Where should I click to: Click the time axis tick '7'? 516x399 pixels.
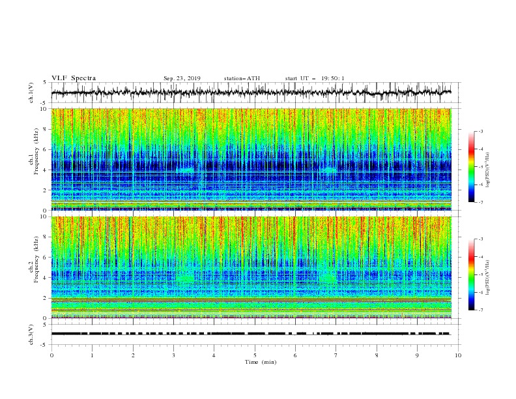[x=336, y=355]
